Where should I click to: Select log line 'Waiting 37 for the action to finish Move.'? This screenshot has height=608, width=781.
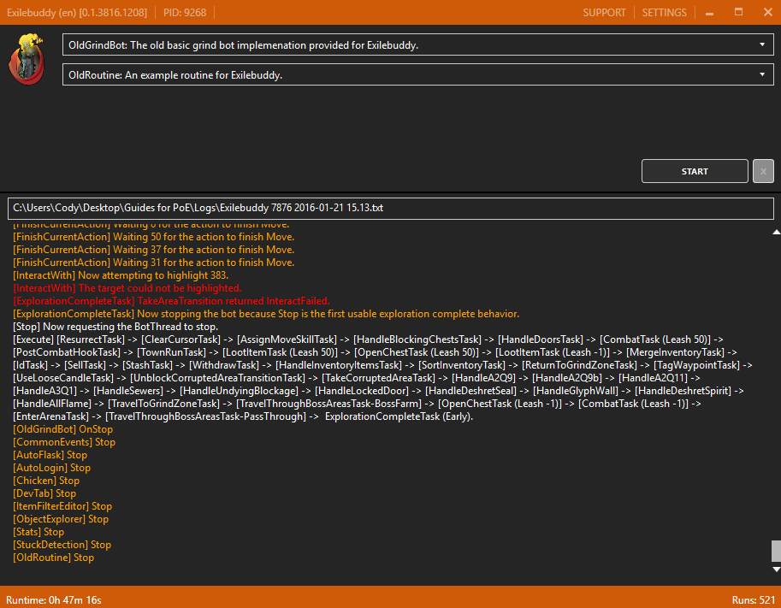153,250
